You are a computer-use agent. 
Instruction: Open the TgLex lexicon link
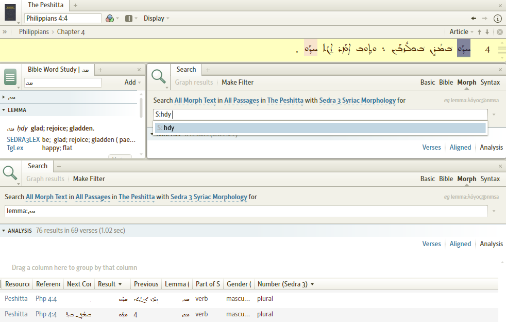[15, 148]
